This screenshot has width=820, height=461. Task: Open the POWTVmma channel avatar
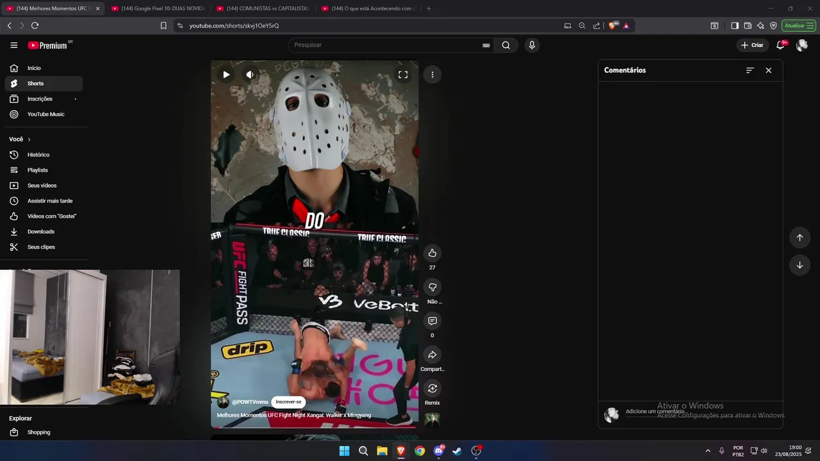coord(223,402)
